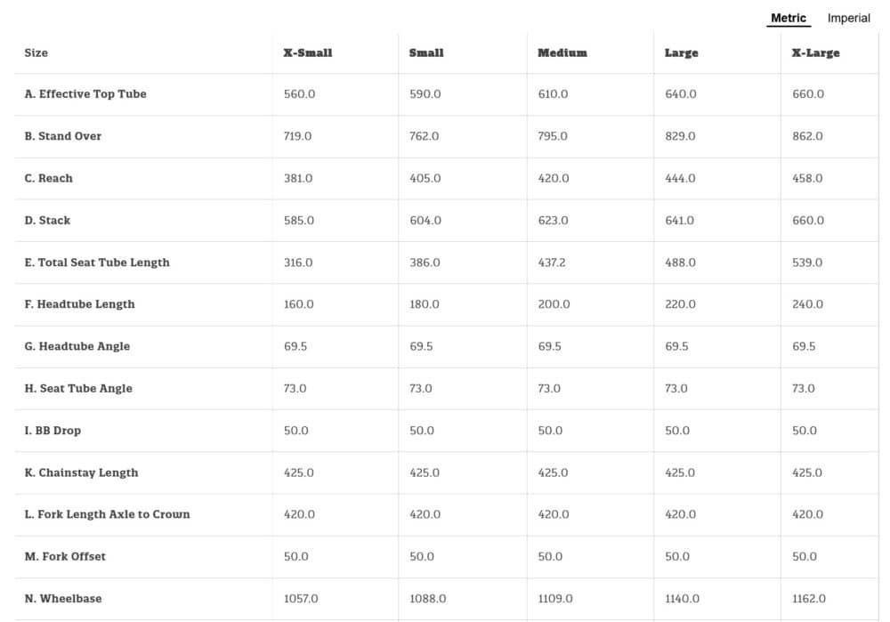Click the D. Stack row label

point(47,220)
